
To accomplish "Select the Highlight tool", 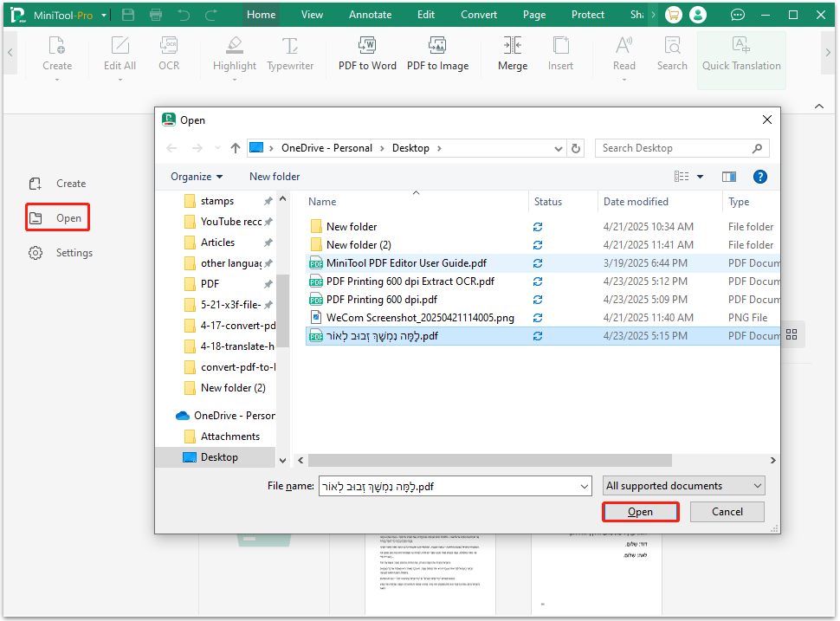I will pyautogui.click(x=234, y=46).
